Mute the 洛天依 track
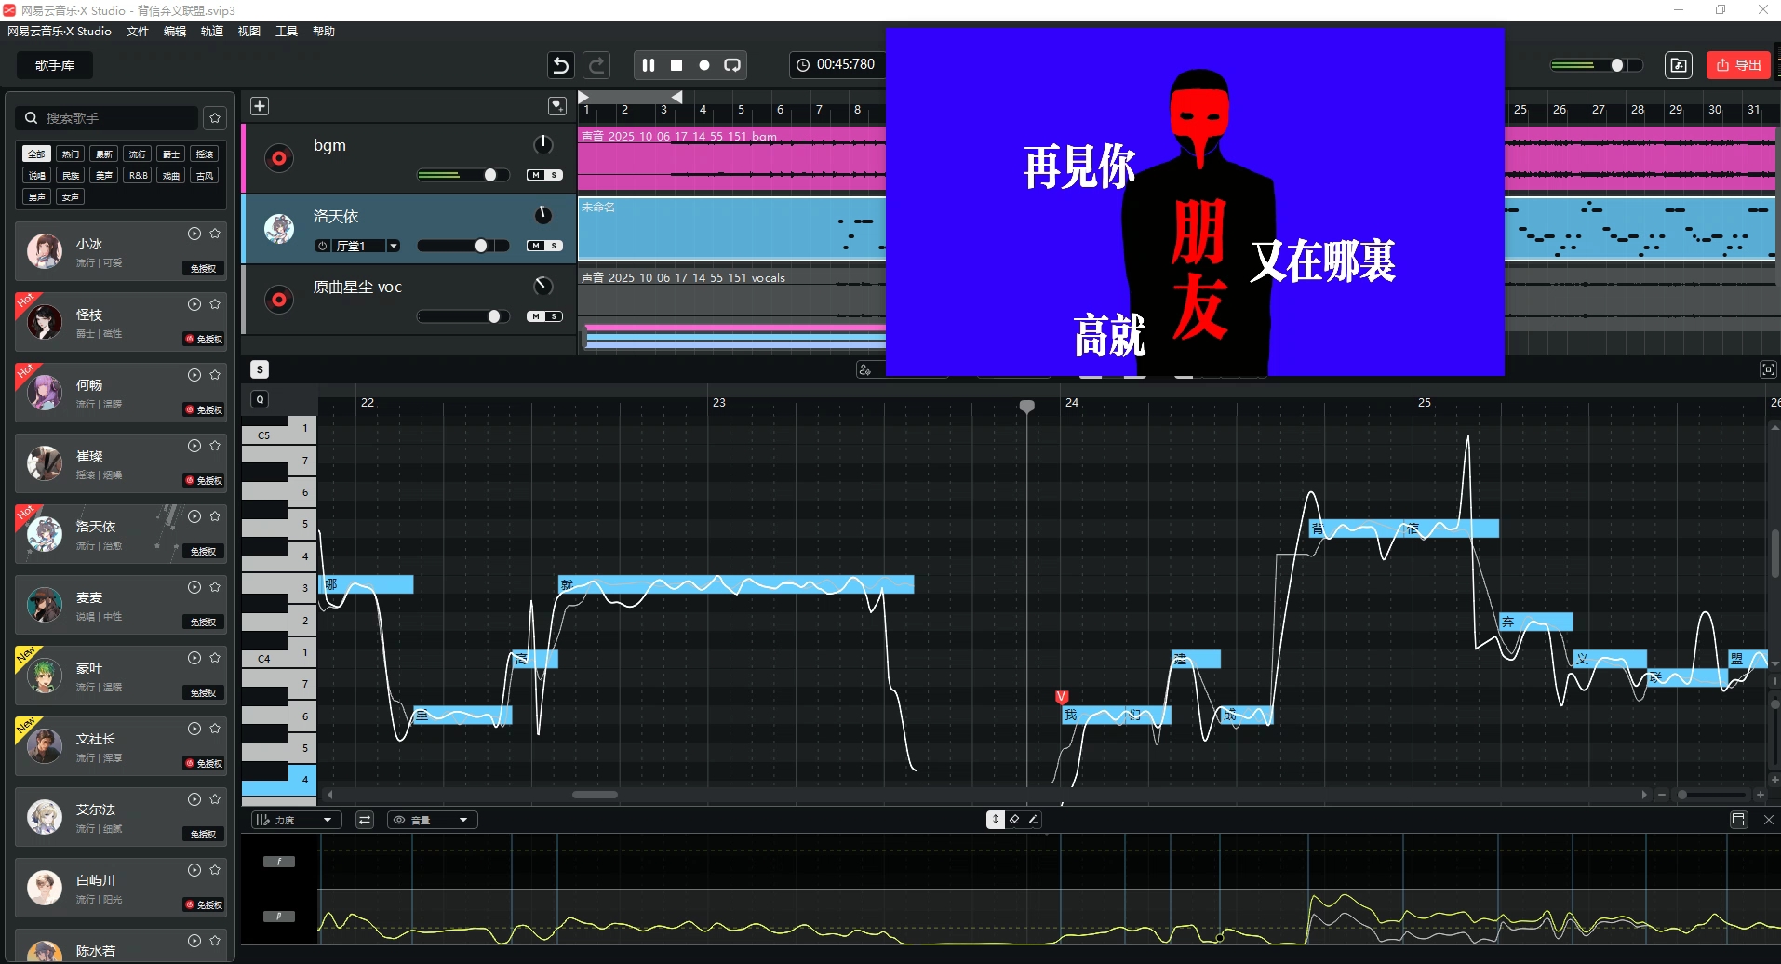Image resolution: width=1781 pixels, height=964 pixels. [x=535, y=246]
